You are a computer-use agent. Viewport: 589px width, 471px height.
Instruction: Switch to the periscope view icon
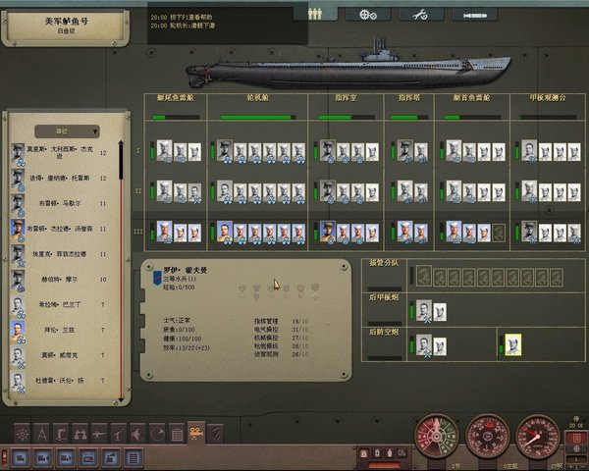[61, 434]
